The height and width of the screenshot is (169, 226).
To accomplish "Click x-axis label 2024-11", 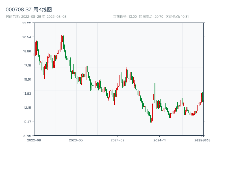I will 159,140.
